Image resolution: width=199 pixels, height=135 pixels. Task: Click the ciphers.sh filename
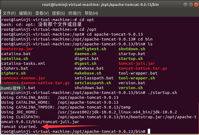[14, 73]
